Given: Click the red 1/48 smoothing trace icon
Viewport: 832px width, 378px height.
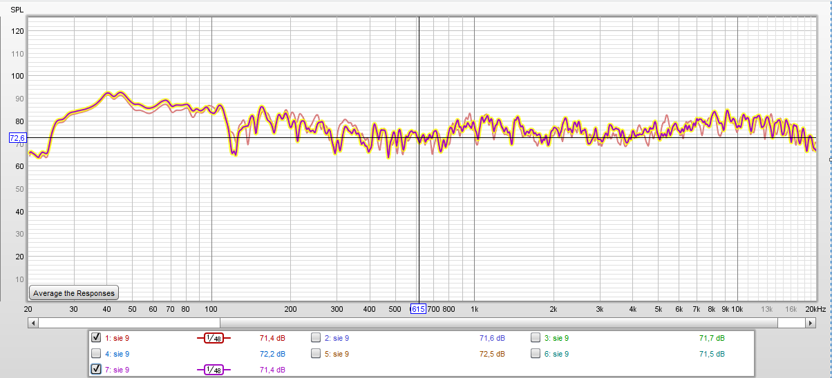Looking at the screenshot, I should (214, 338).
